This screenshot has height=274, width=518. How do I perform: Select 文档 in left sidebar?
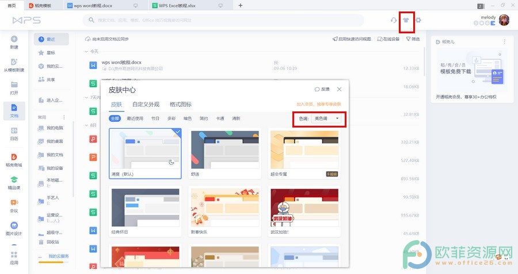pos(14,111)
